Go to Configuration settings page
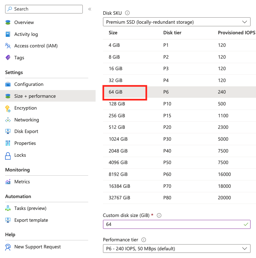256x258 pixels. coord(29,84)
